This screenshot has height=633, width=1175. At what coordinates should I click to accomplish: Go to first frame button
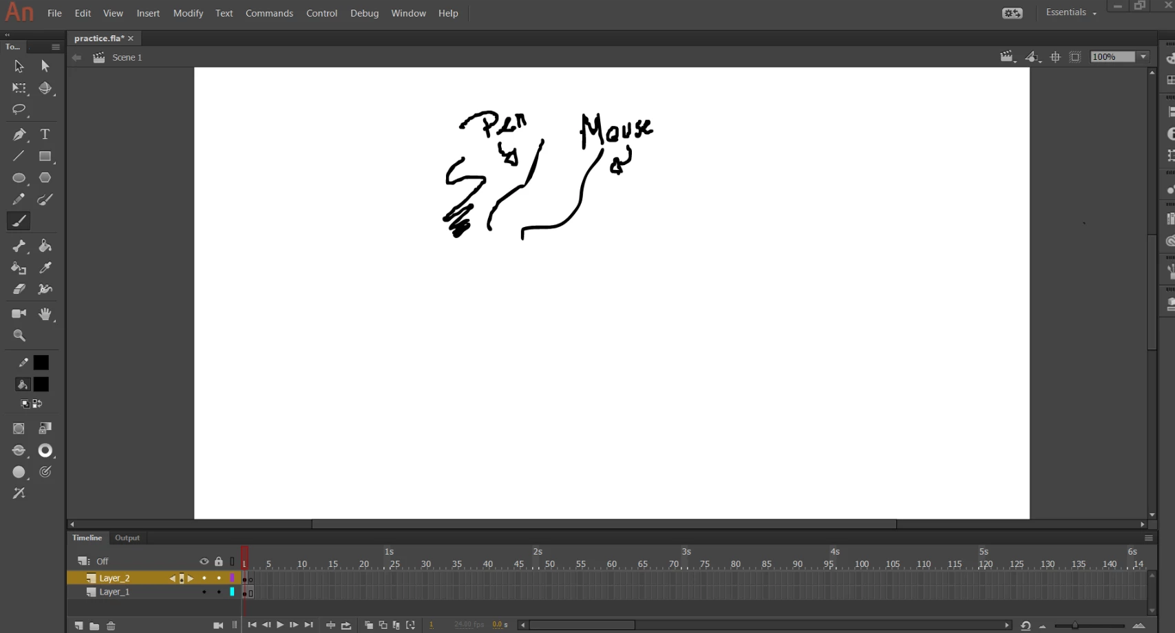[252, 625]
